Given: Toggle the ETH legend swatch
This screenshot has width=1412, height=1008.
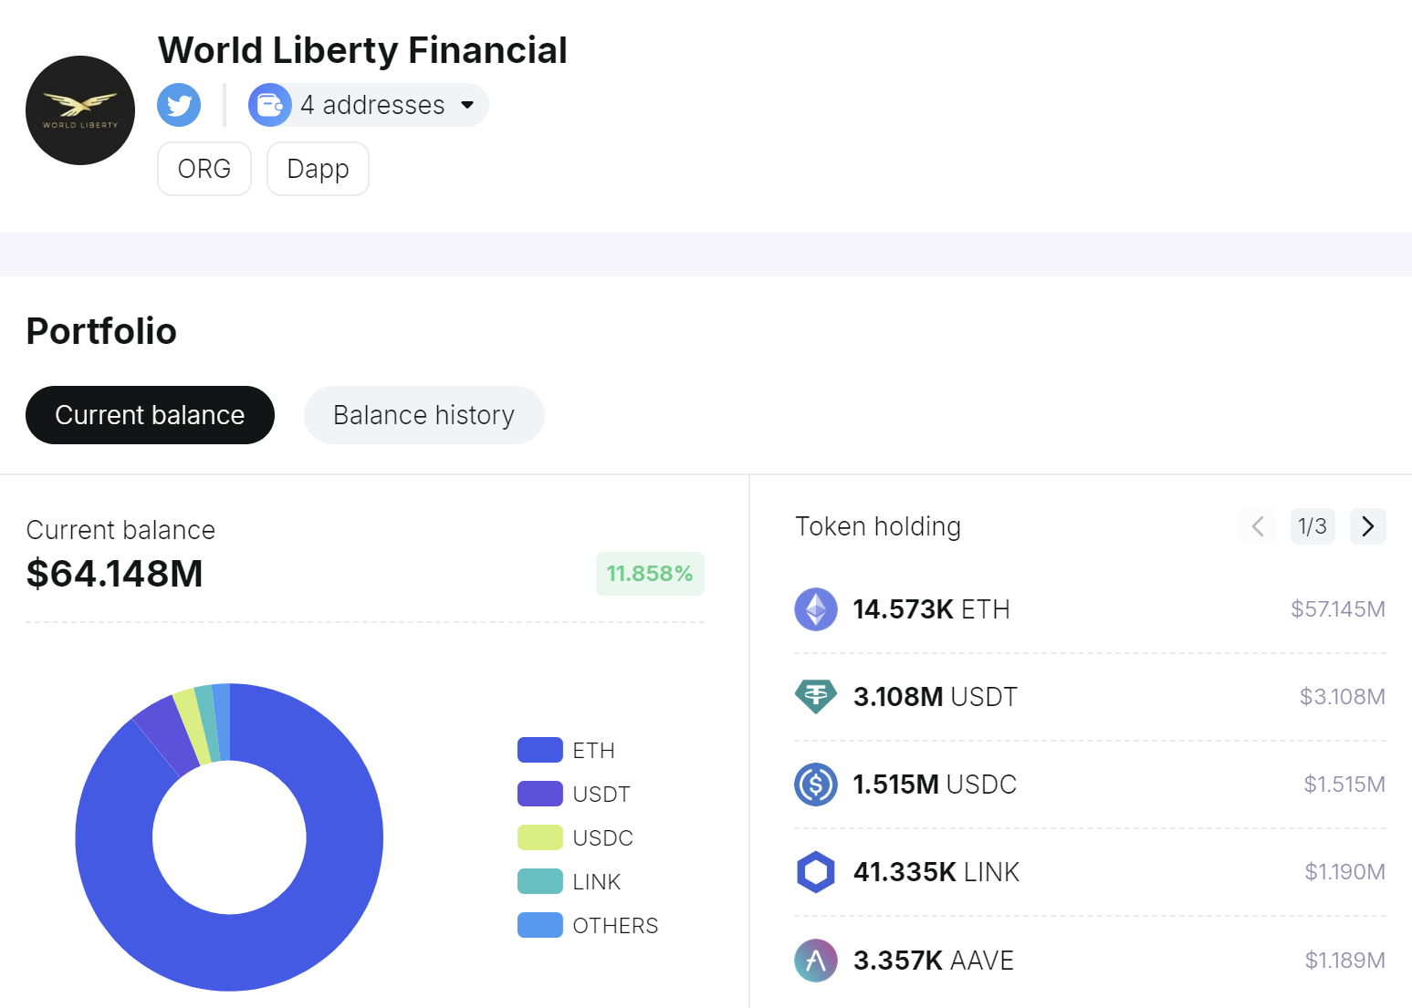Looking at the screenshot, I should pos(539,750).
